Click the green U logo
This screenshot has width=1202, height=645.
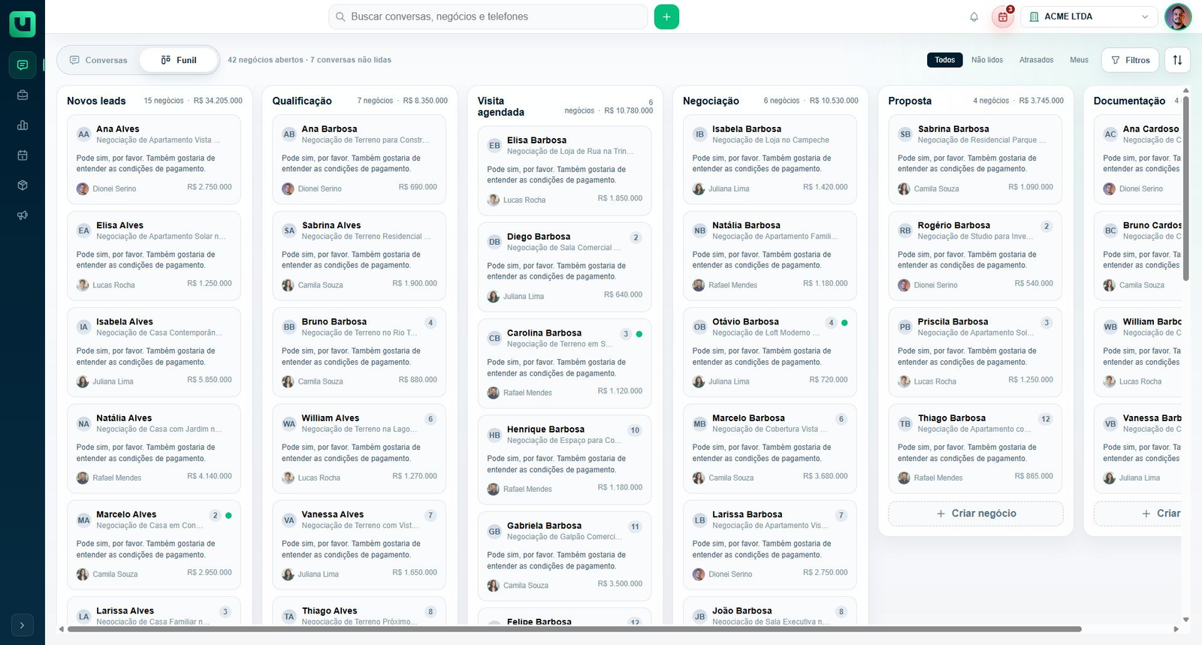(23, 23)
